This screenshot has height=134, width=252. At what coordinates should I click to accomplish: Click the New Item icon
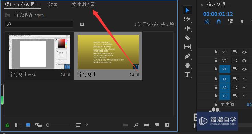tap(157, 125)
